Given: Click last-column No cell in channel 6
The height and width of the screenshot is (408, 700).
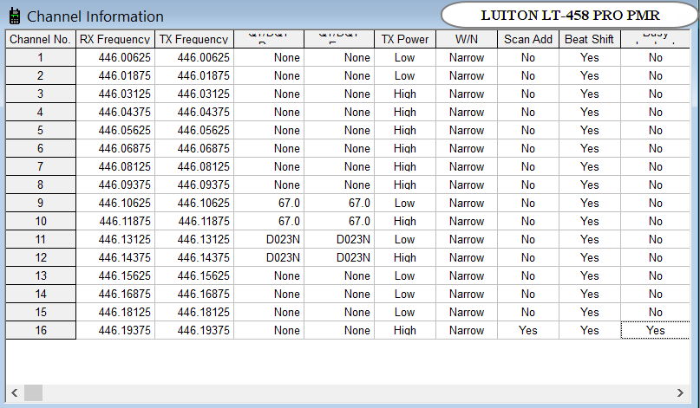Looking at the screenshot, I should (656, 148).
